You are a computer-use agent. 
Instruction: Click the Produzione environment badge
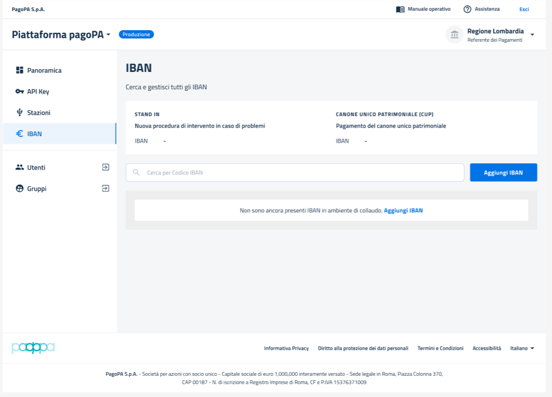pos(136,35)
